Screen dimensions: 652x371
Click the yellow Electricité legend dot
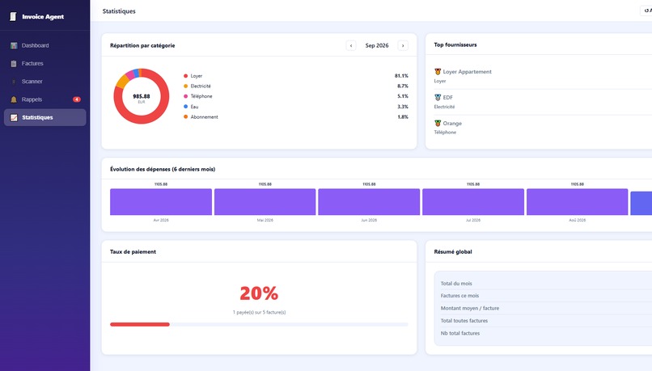pos(185,86)
